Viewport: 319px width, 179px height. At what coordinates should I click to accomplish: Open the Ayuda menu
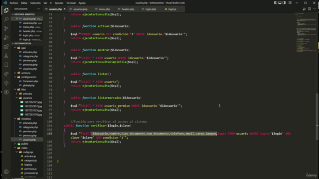click(82, 3)
